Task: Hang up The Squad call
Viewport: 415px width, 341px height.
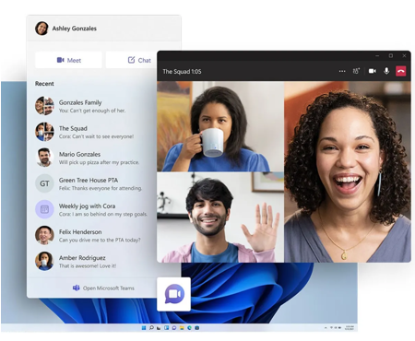Action: pyautogui.click(x=400, y=71)
